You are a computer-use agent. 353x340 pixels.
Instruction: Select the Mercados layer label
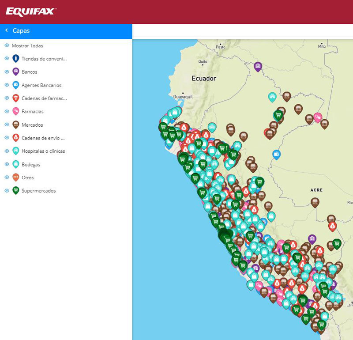click(32, 125)
